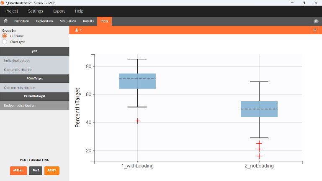This screenshot has width=322, height=181.
Task: Open the comments speech bubble icon
Action: (x=316, y=21)
